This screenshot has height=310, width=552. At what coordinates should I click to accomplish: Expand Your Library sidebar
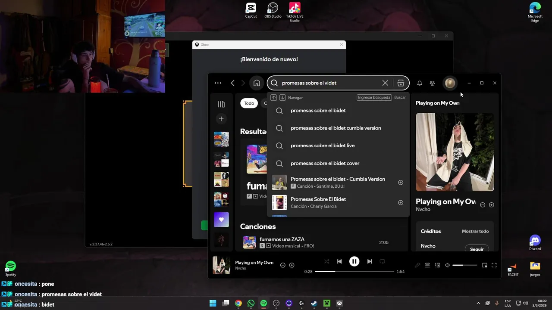pyautogui.click(x=221, y=104)
